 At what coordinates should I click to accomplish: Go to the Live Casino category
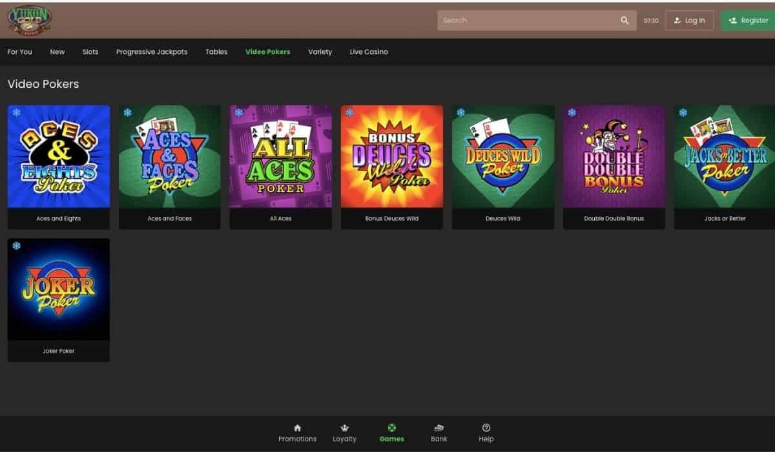369,52
